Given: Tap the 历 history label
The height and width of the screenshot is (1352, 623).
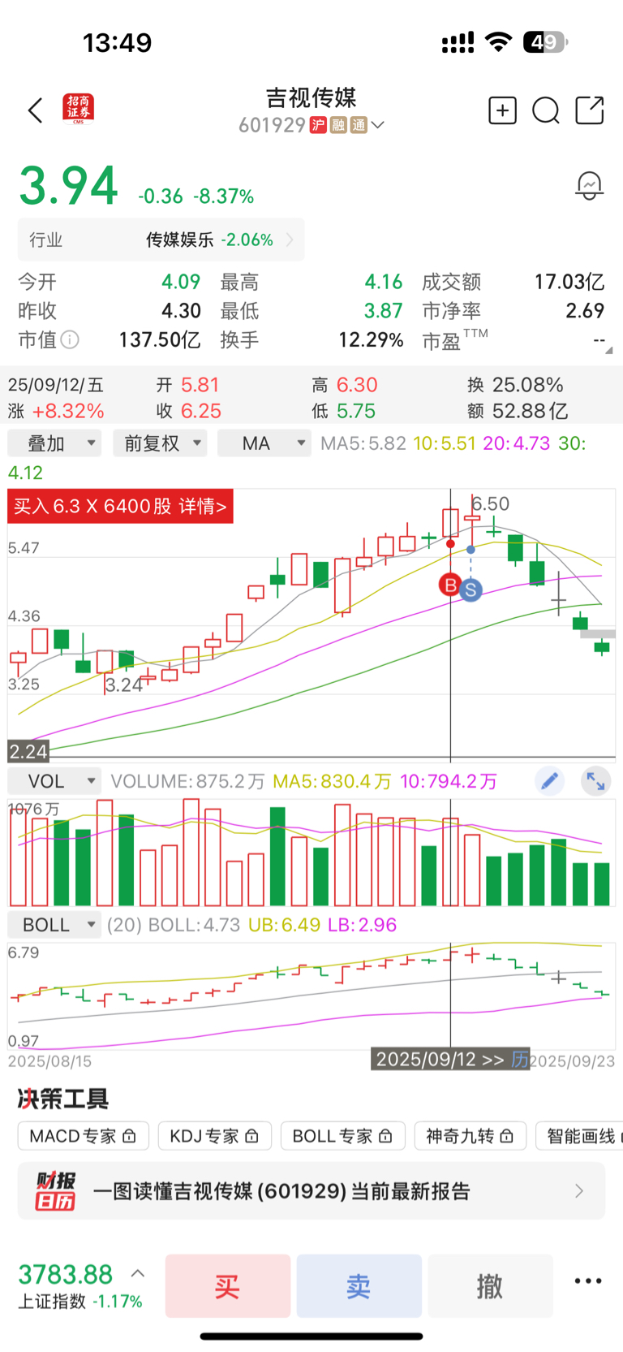Looking at the screenshot, I should tap(519, 1059).
